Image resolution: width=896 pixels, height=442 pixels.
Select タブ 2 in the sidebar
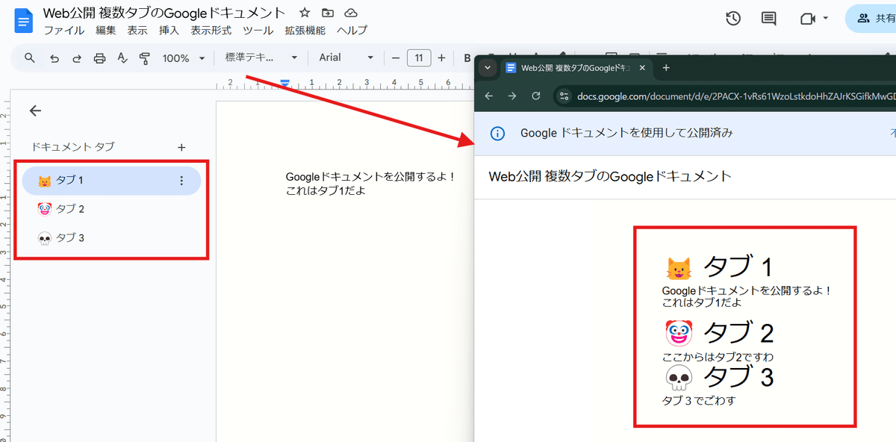coord(111,209)
